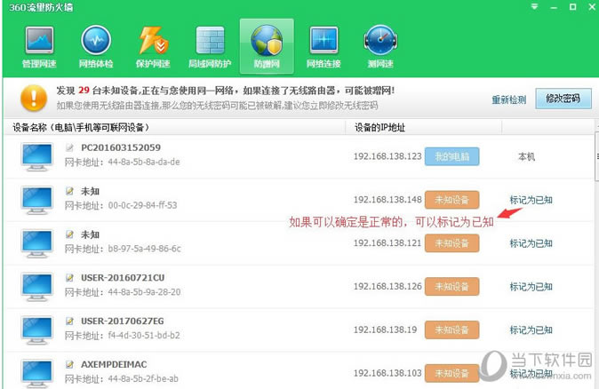Select device name AXEMPDEIMAC
Screen dimensions: 599x389
[114, 364]
